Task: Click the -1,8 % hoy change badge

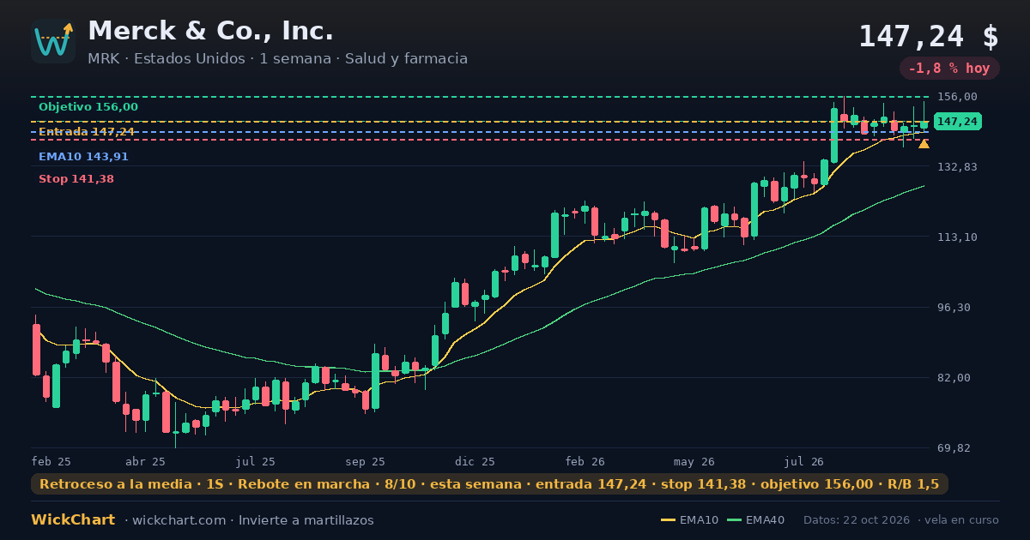Action: 949,69
